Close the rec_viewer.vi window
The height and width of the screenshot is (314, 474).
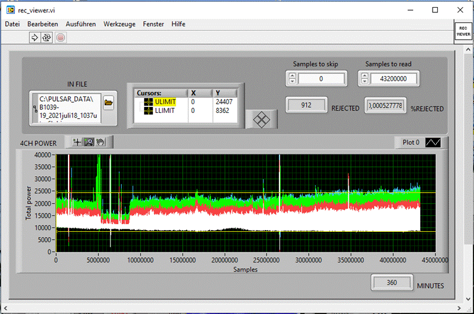point(460,10)
